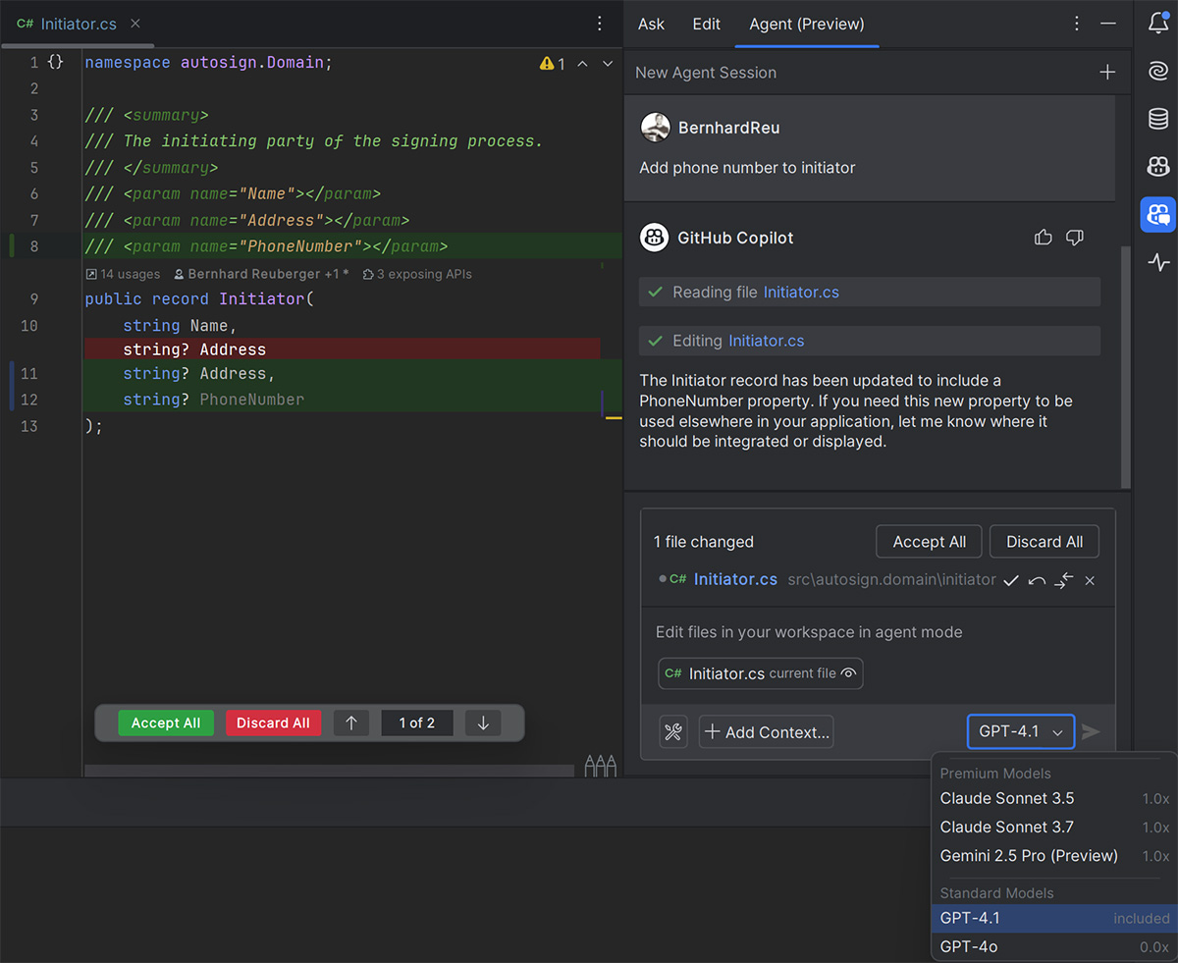Toggle current file visibility eye icon

pos(850,673)
